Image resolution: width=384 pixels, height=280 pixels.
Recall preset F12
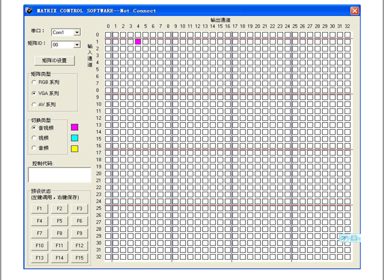(79, 245)
